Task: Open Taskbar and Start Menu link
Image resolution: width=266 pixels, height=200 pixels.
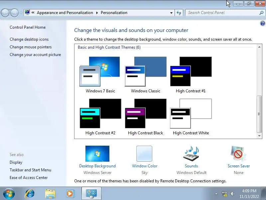Action: (30, 170)
